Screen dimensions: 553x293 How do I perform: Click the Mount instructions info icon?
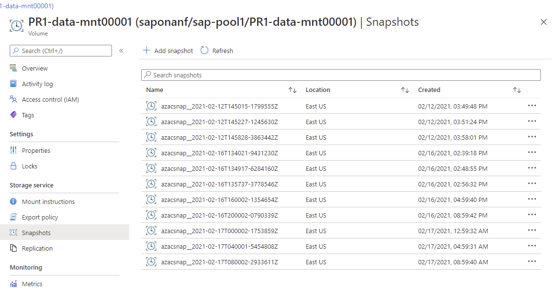[14, 201]
